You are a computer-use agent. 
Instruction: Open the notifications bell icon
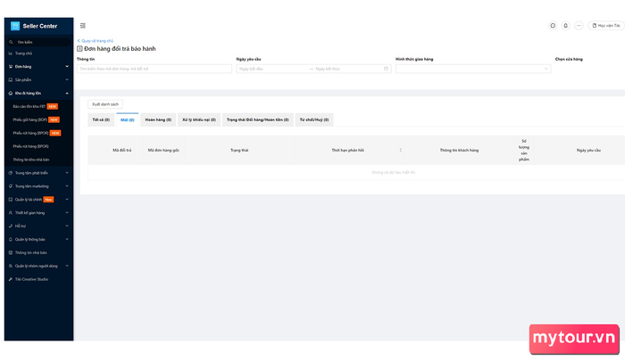(x=565, y=26)
